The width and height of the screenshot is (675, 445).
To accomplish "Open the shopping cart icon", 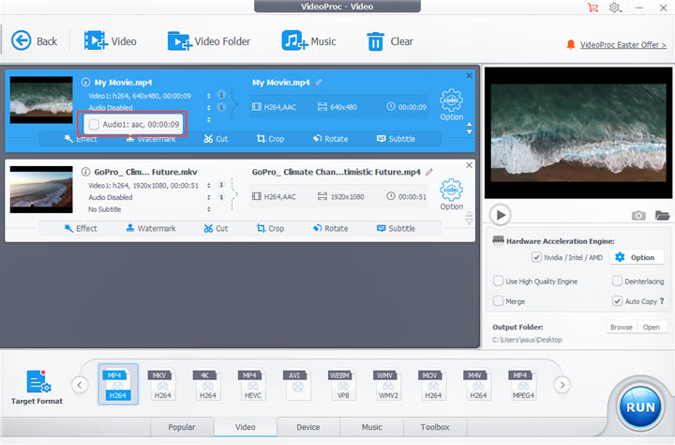I will click(592, 8).
